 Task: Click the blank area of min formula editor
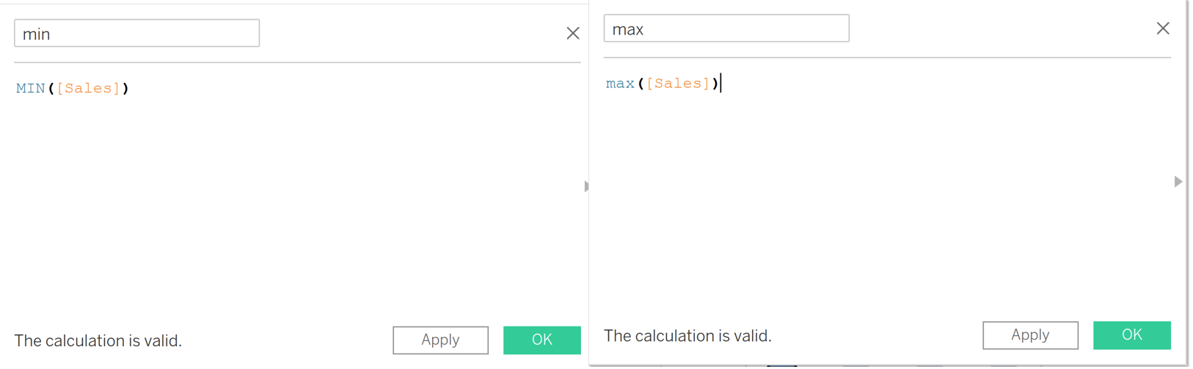click(293, 205)
